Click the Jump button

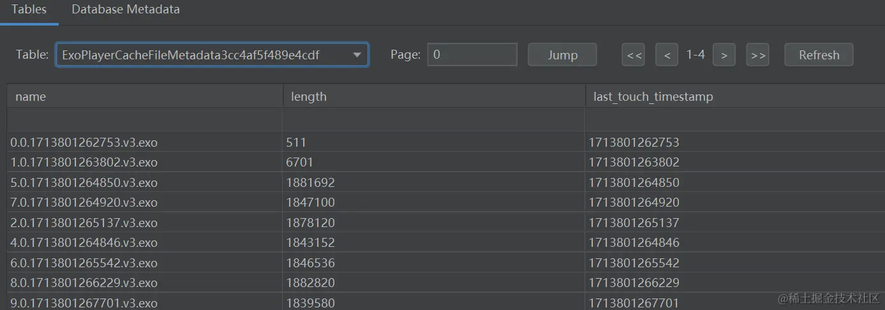562,55
